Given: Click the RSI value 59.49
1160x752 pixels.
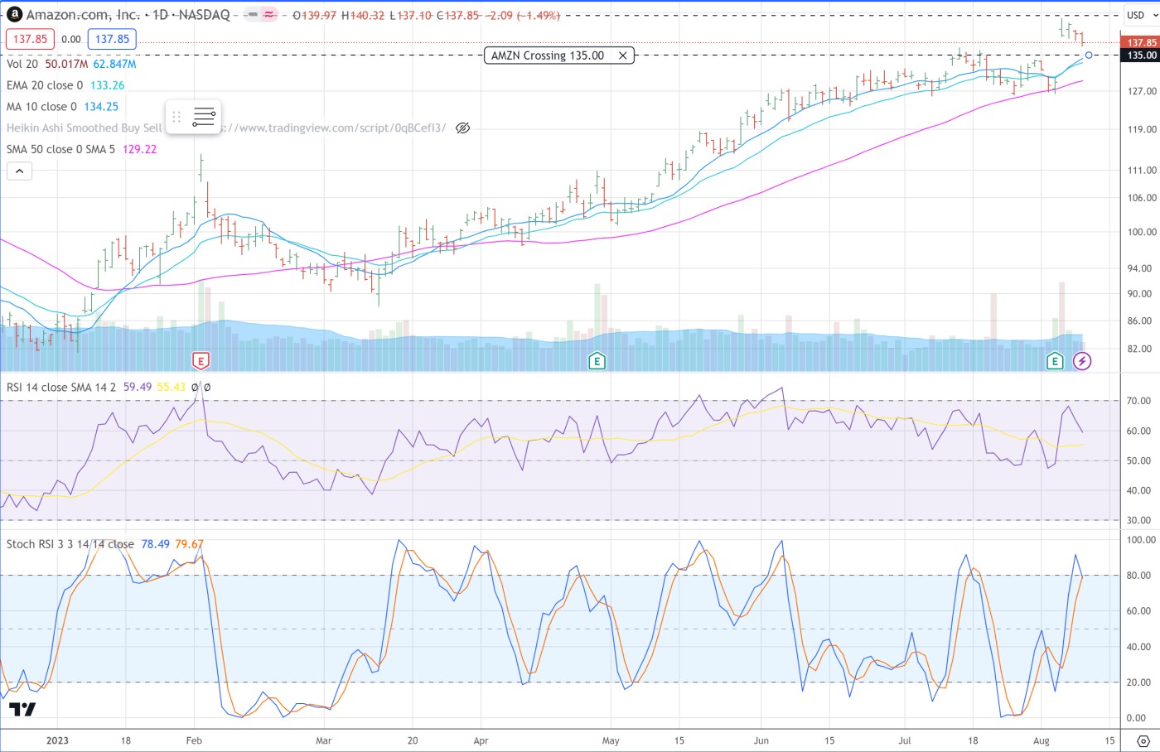Looking at the screenshot, I should [138, 387].
